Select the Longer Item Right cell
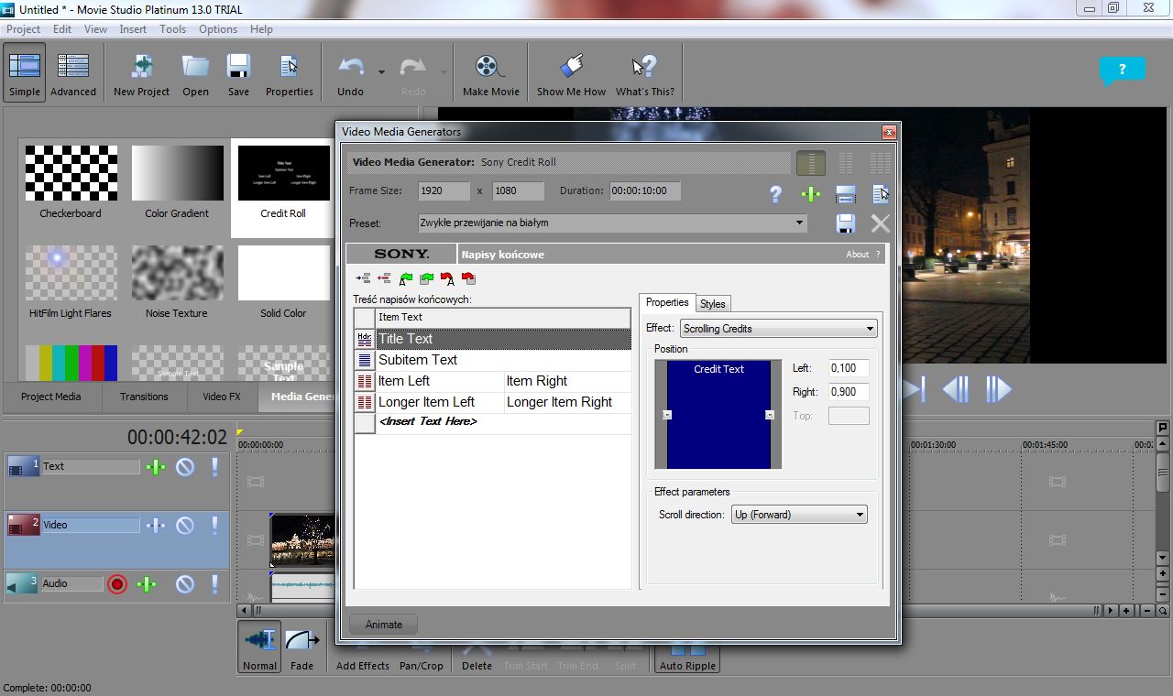The image size is (1173, 696). click(x=567, y=402)
